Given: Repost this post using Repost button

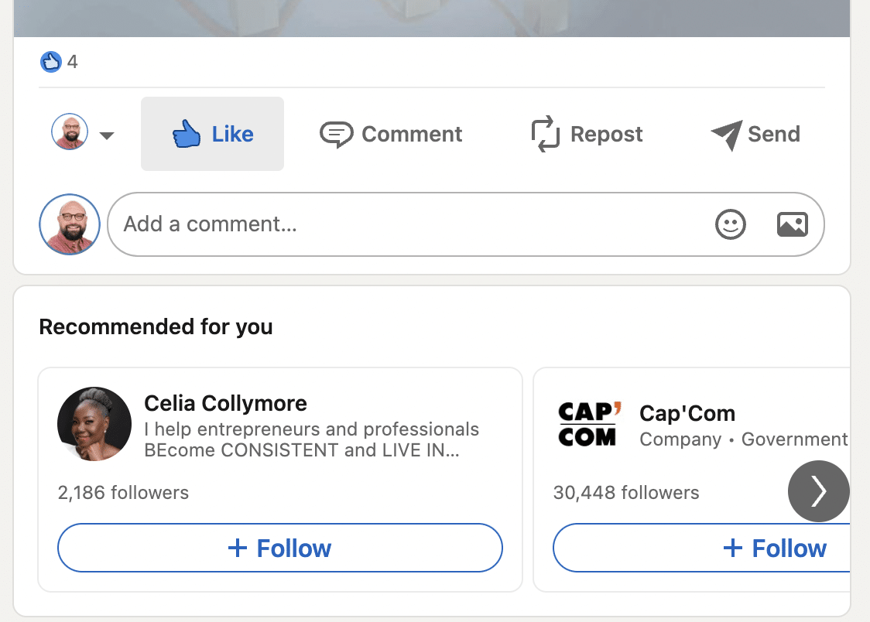Looking at the screenshot, I should coord(587,134).
